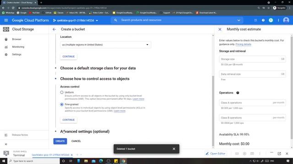
Task: Click the CREATE button
Action: coord(60,141)
